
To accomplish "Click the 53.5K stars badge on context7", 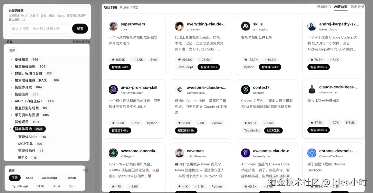I will pos(250,123).
